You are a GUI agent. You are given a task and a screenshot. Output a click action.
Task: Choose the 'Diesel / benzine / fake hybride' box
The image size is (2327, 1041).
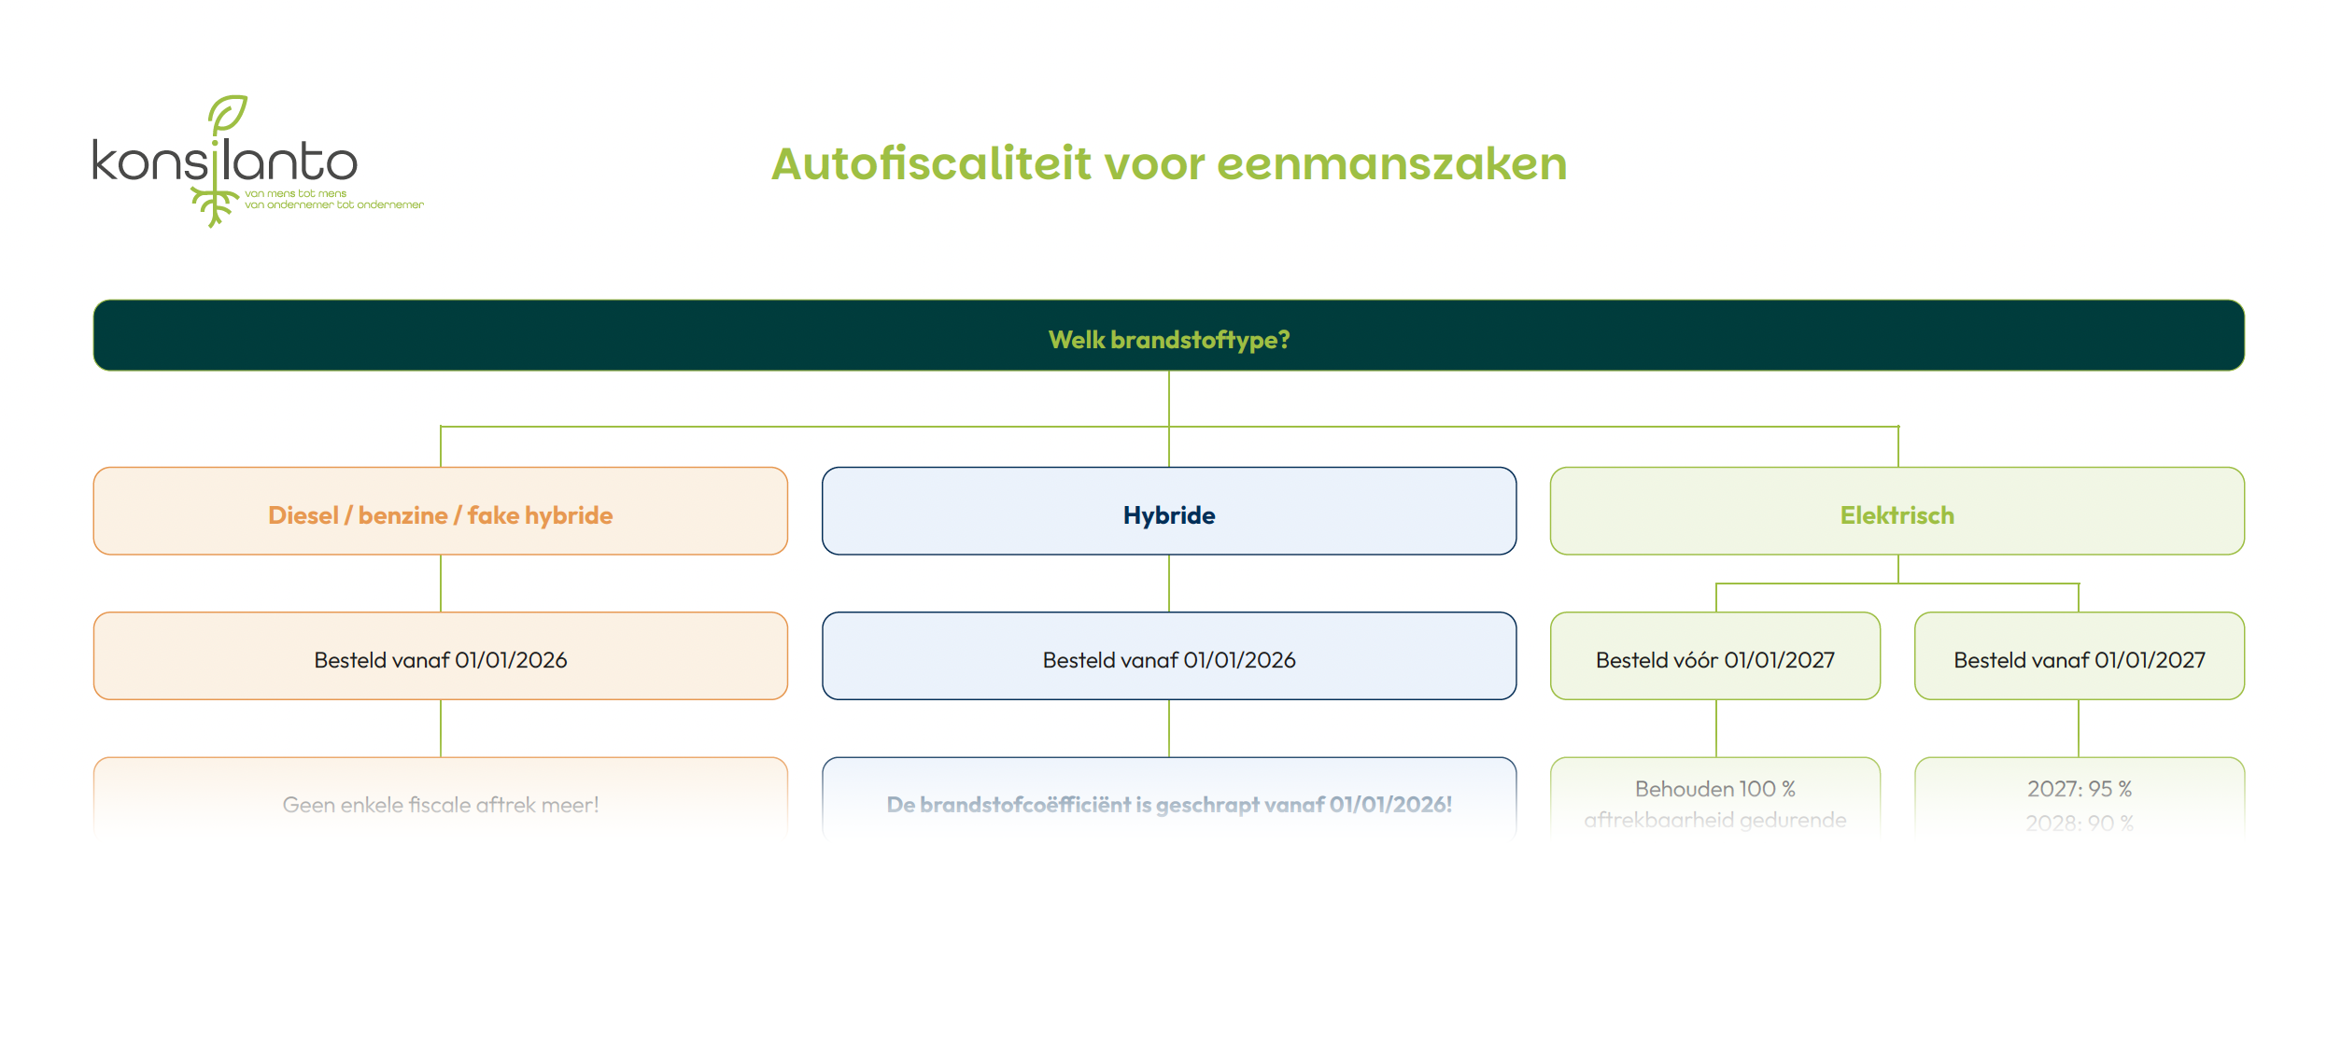tap(441, 511)
